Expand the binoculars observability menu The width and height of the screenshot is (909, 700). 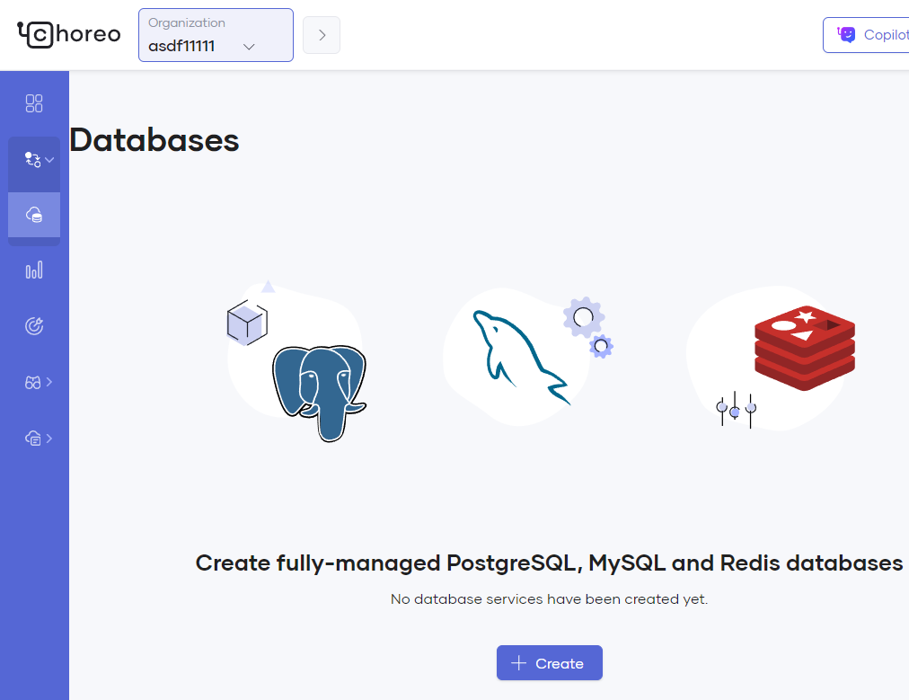coord(39,382)
